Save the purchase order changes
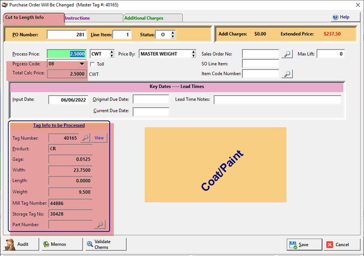This screenshot has width=364, height=256. tap(304, 244)
